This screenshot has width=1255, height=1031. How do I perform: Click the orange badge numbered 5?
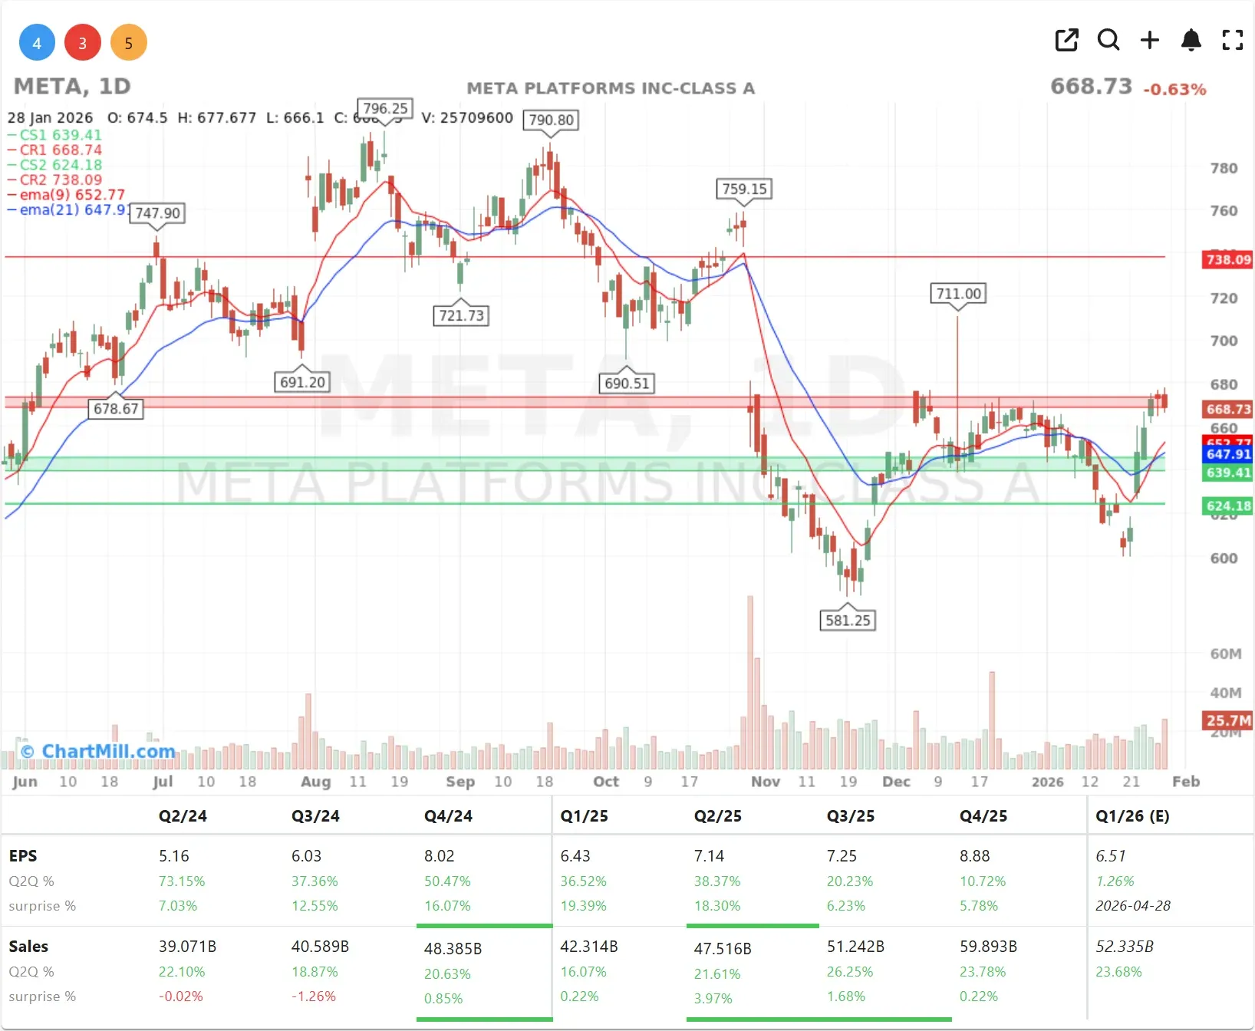click(129, 43)
